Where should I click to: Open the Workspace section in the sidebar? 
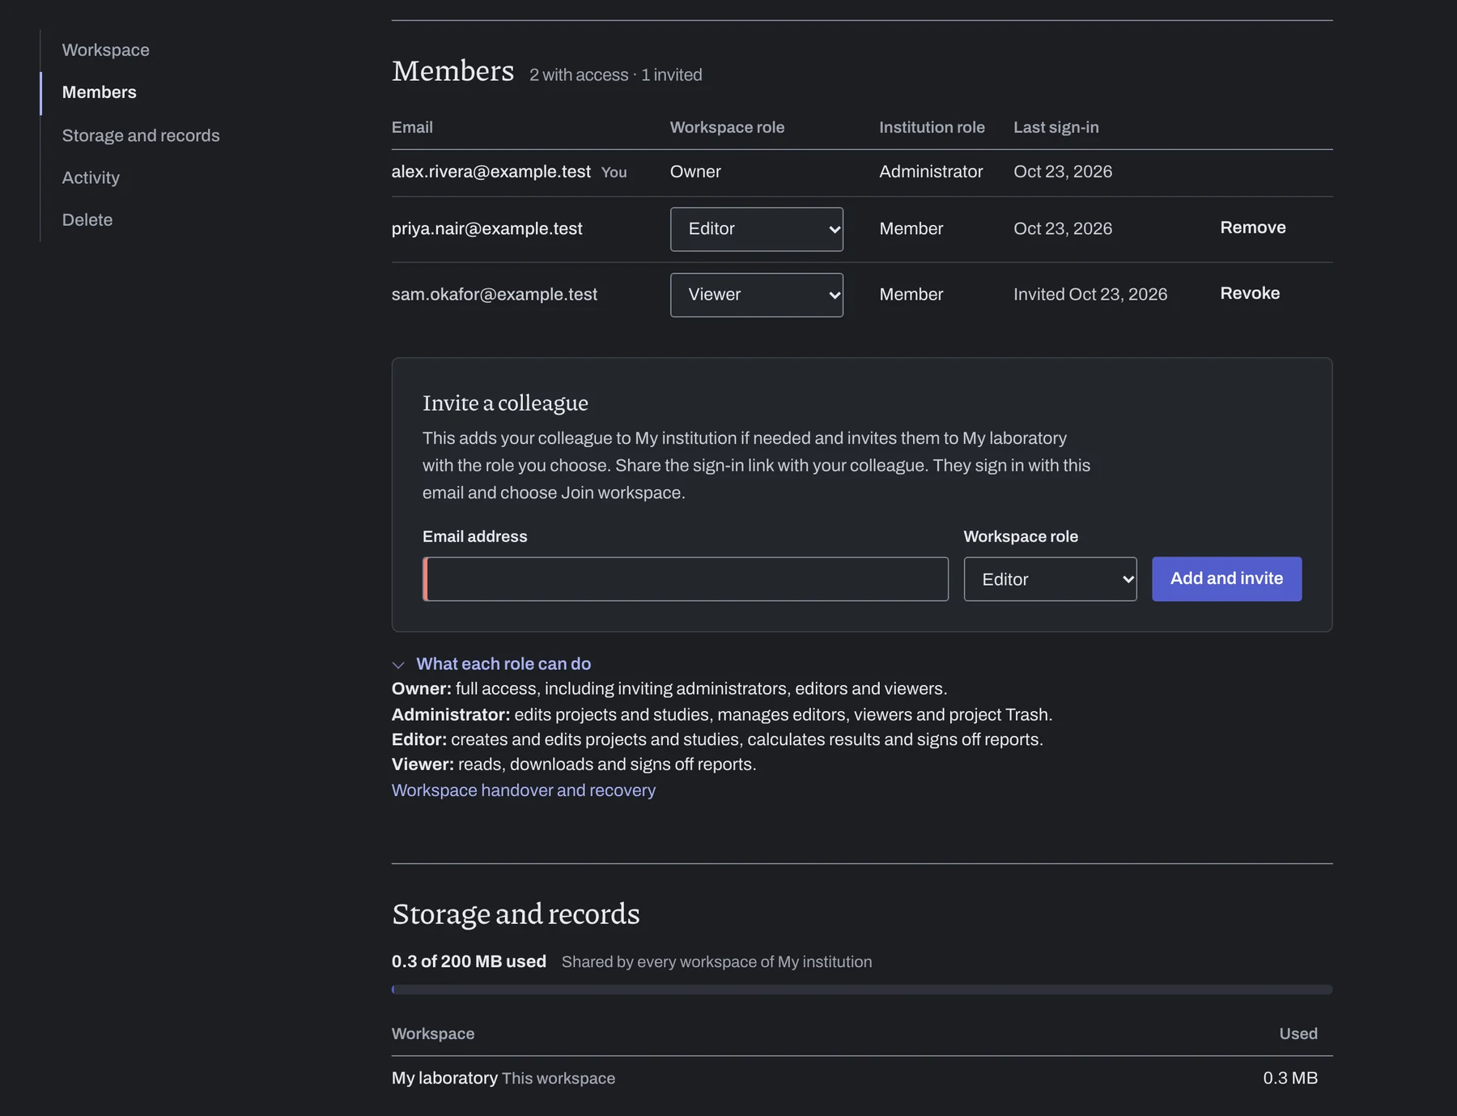(x=105, y=50)
